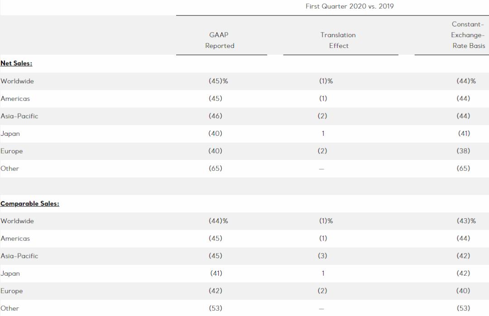Screen dimensions: 489x316
Task: Click the (38) constant-rate value for Europe net sales
Action: coord(463,151)
